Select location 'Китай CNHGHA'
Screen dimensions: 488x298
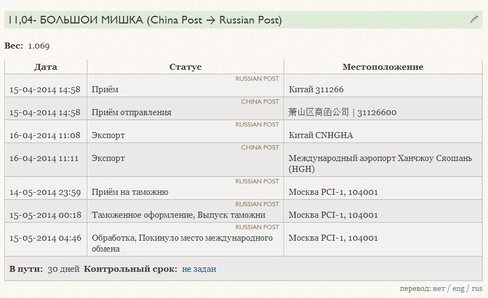click(x=321, y=135)
